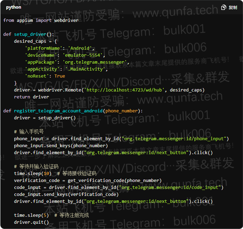
Task: Click the python language label
Action: [x=13, y=8]
